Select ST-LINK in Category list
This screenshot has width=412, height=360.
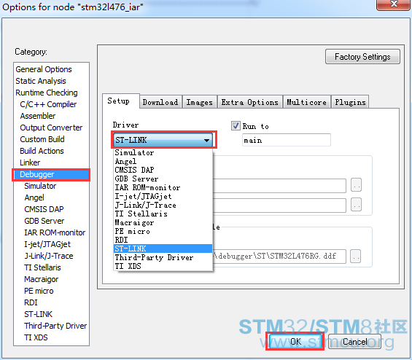39,314
